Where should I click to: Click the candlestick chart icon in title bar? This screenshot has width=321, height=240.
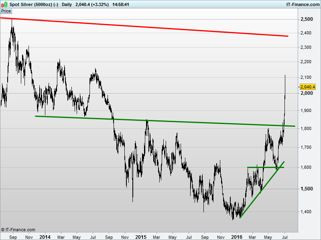[x=4, y=4]
